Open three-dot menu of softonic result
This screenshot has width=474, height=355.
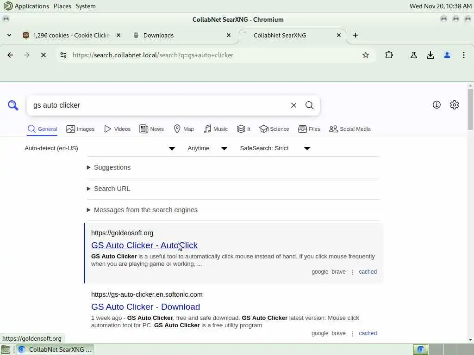coord(352,334)
